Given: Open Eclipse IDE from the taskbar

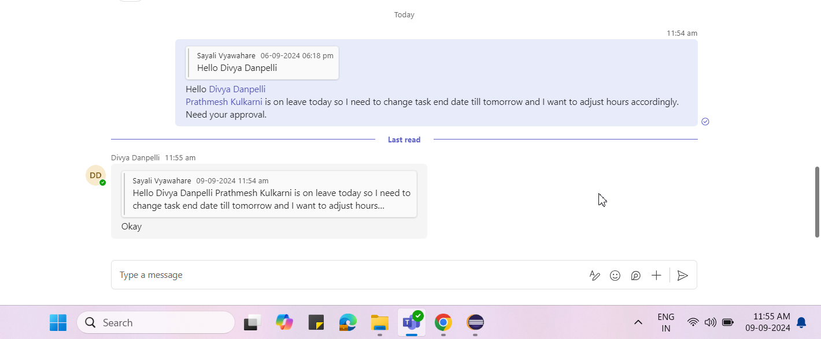Looking at the screenshot, I should click(475, 322).
